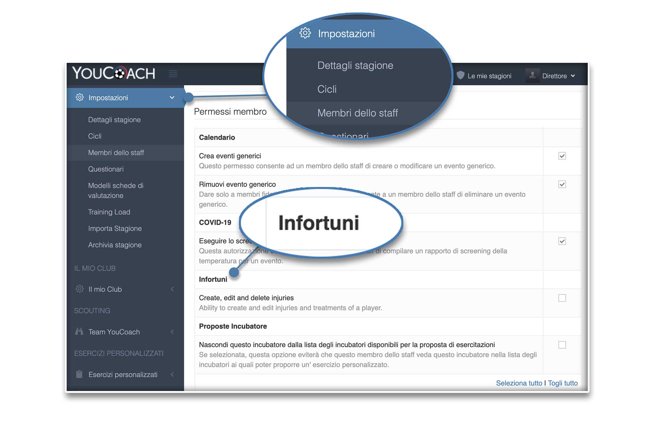Enable the Crea eventi generici checkbox
Viewport: 654px width, 421px height.
pos(562,156)
